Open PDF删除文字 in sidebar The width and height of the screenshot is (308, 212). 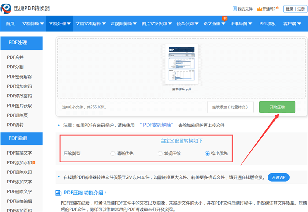(x=19, y=191)
